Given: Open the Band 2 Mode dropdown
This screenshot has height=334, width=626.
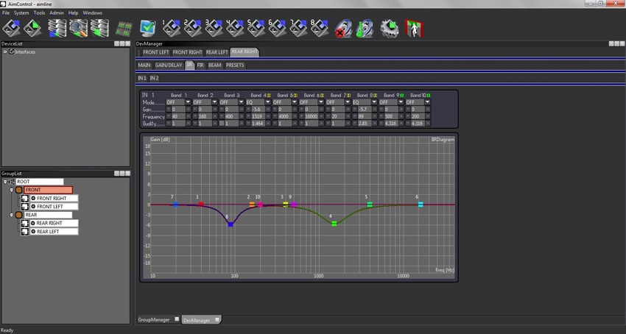Looking at the screenshot, I should click(x=214, y=102).
